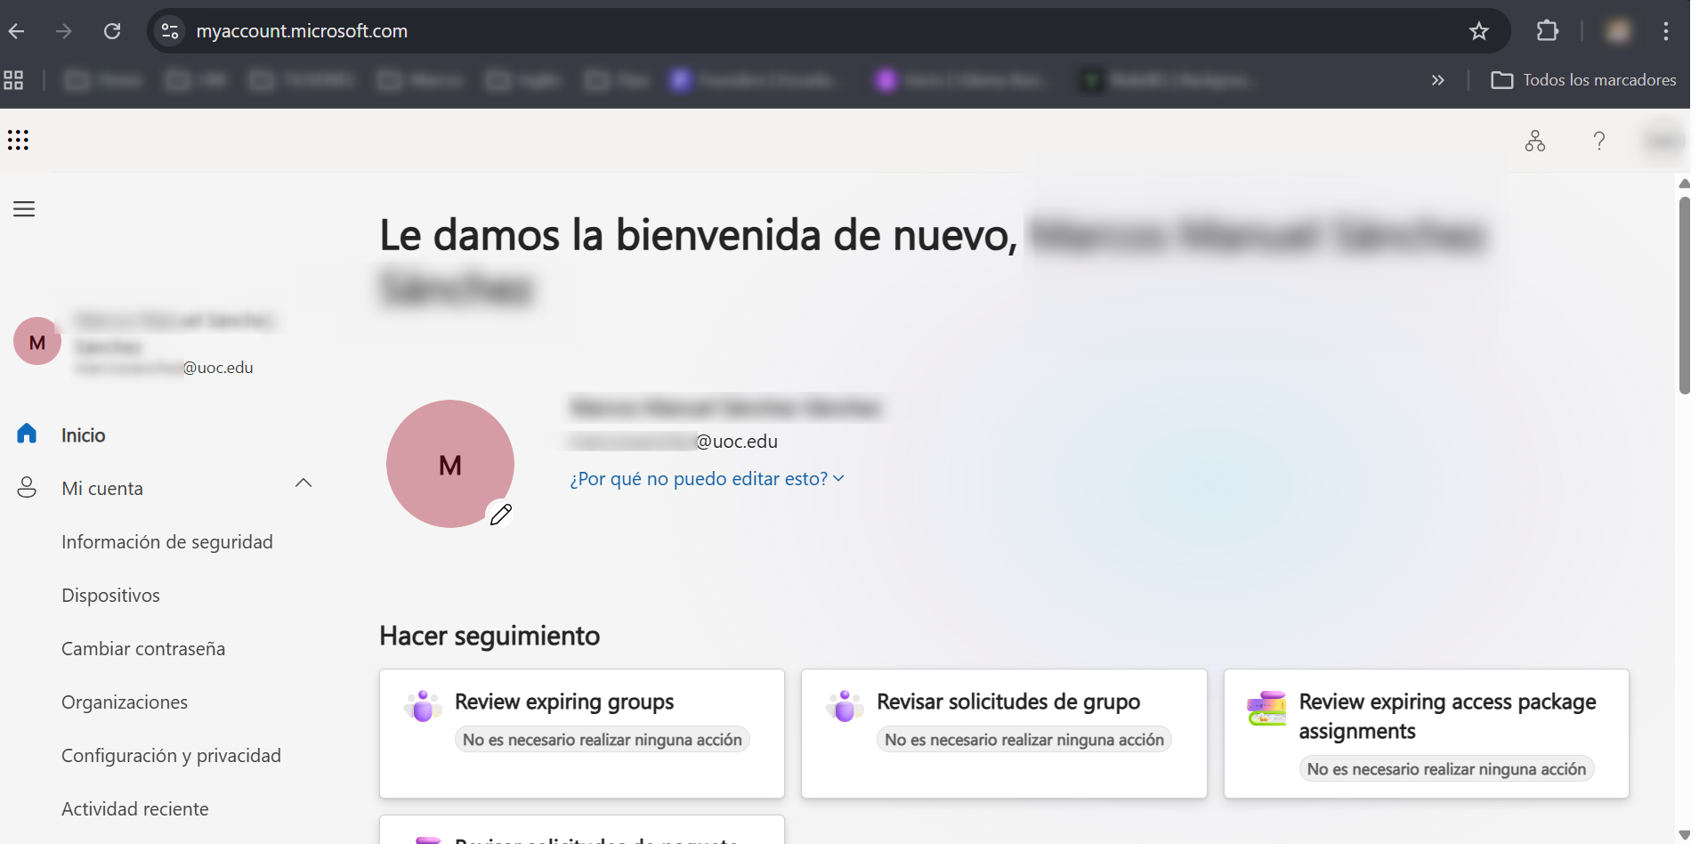Image resolution: width=1699 pixels, height=844 pixels.
Task: Open Review expiring access package assignments card
Action: coord(1427,734)
